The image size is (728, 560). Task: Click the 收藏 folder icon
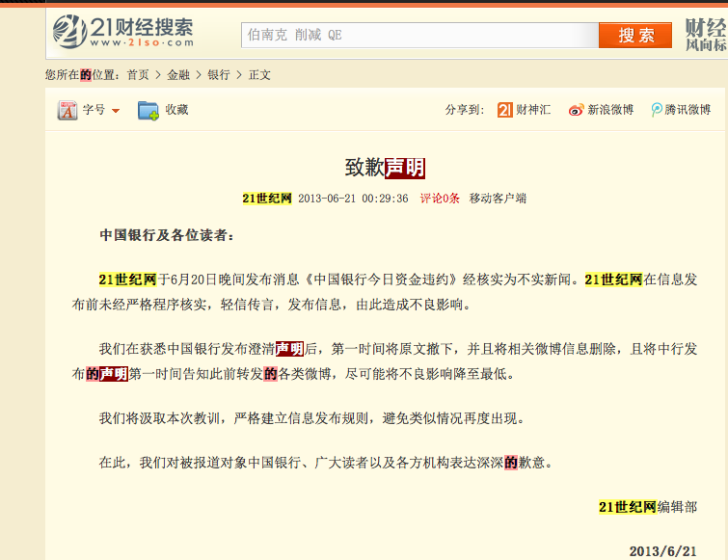[148, 110]
